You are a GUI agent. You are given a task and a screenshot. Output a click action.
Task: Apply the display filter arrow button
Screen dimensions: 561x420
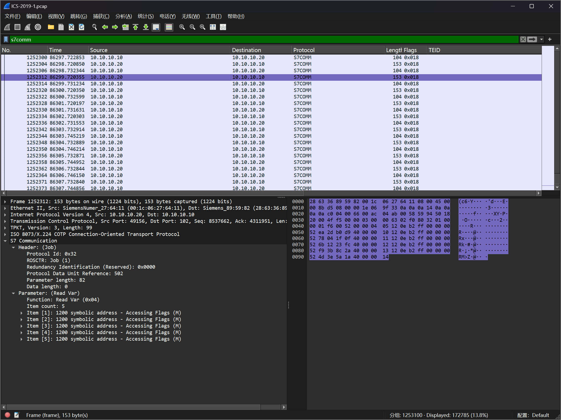coord(532,40)
